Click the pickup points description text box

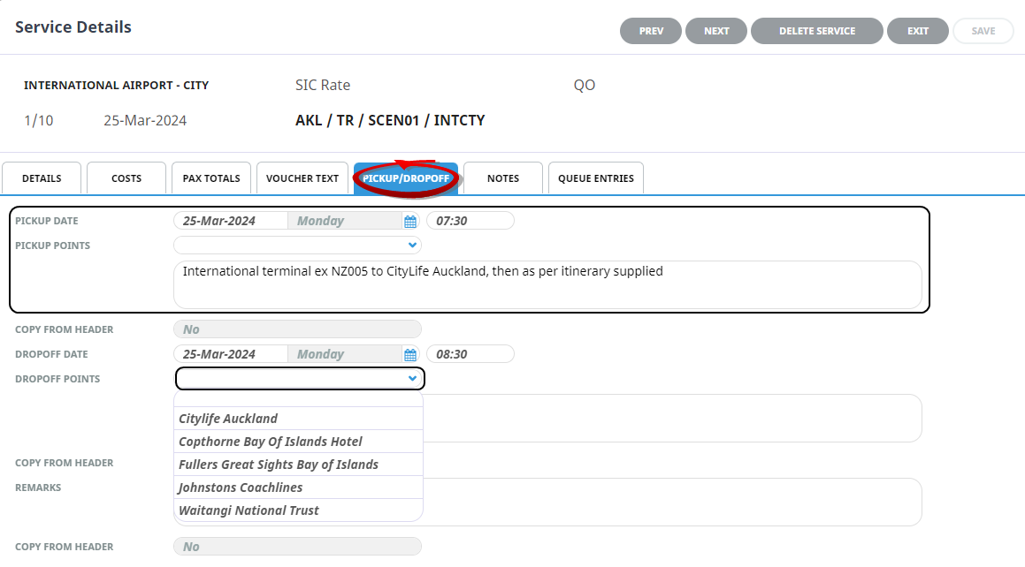click(547, 284)
